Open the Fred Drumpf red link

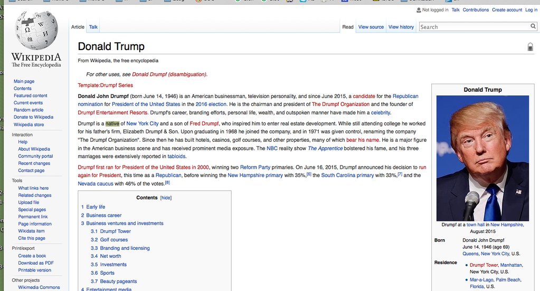[x=204, y=123]
